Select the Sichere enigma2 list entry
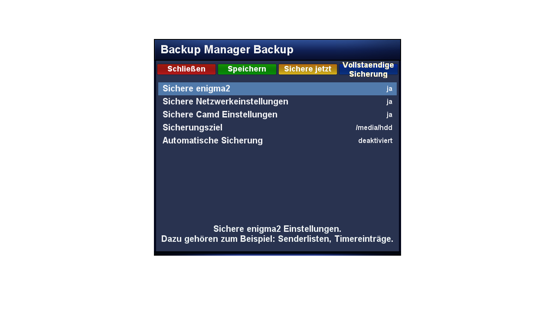555x312 pixels. (x=277, y=89)
